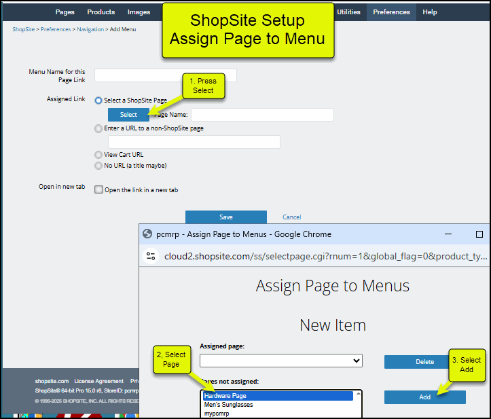This screenshot has height=419, width=491.
Task: Click the Chrome globe icon in popup title bar
Action: click(x=147, y=234)
